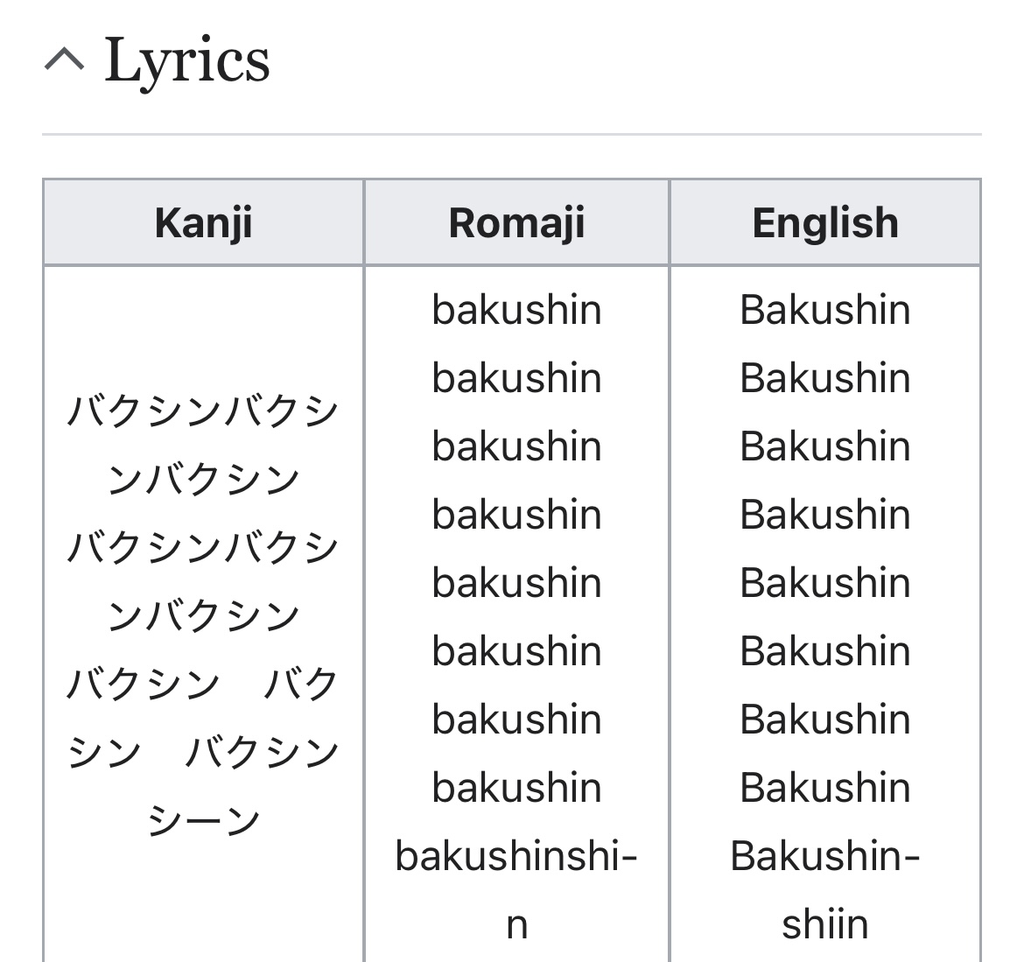Click the last plain 'bakushin' romaji line
This screenshot has width=1024, height=962.
pos(516,788)
